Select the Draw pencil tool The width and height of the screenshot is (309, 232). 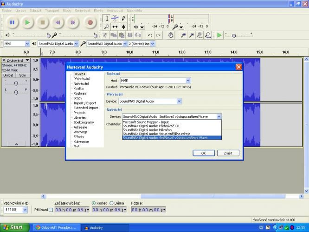coord(123,19)
